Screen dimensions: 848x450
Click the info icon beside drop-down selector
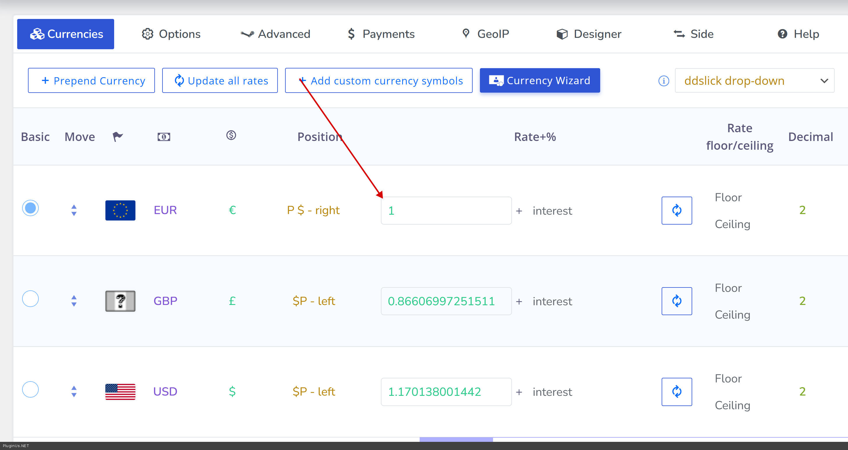(663, 81)
